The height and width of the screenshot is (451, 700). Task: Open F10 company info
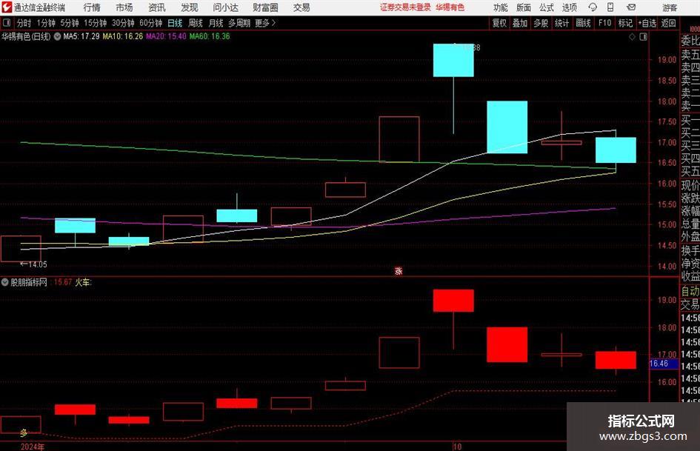coord(605,23)
